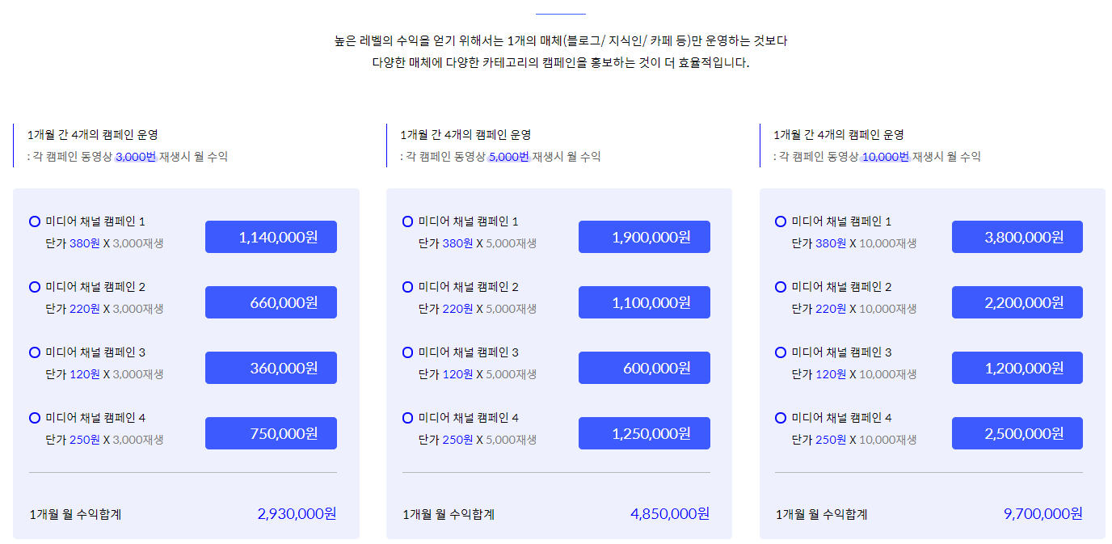Select the 1,250,000원 amount box

coord(644,433)
